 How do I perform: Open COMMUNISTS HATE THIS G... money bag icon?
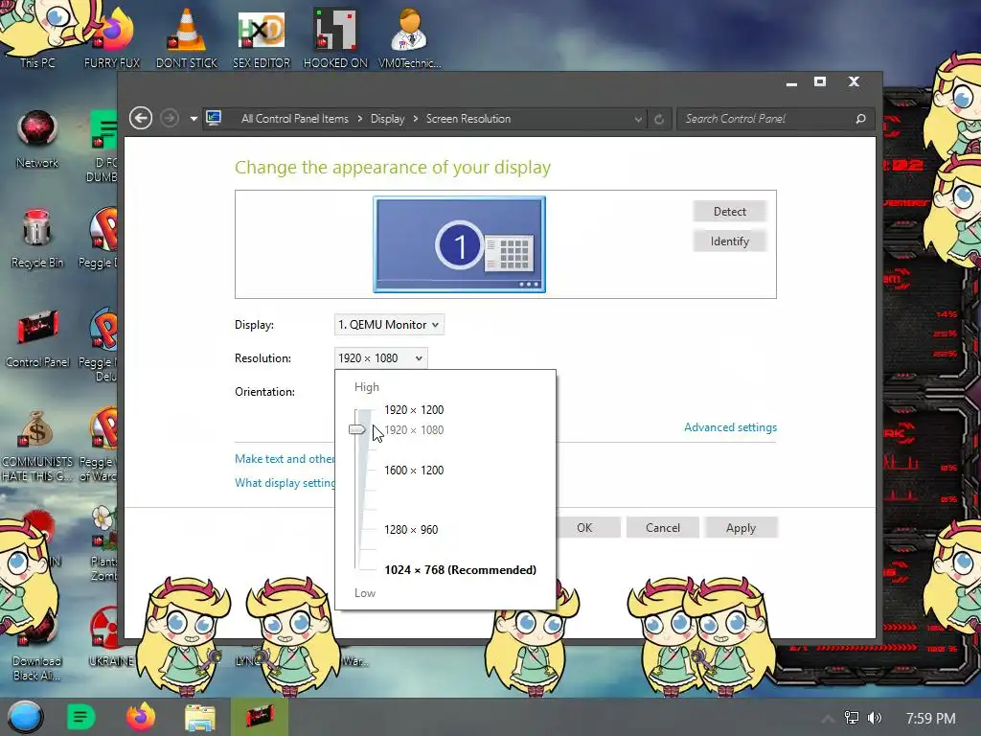pos(37,446)
